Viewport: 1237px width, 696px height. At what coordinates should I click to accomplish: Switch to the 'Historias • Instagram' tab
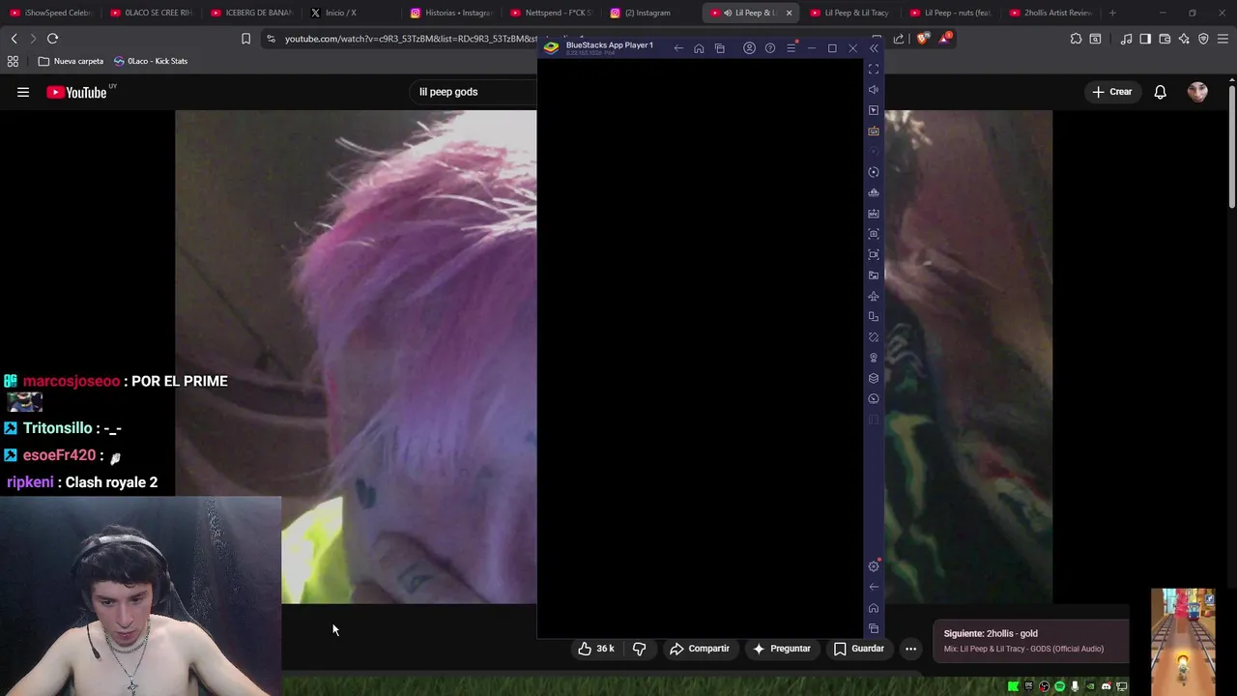[452, 13]
